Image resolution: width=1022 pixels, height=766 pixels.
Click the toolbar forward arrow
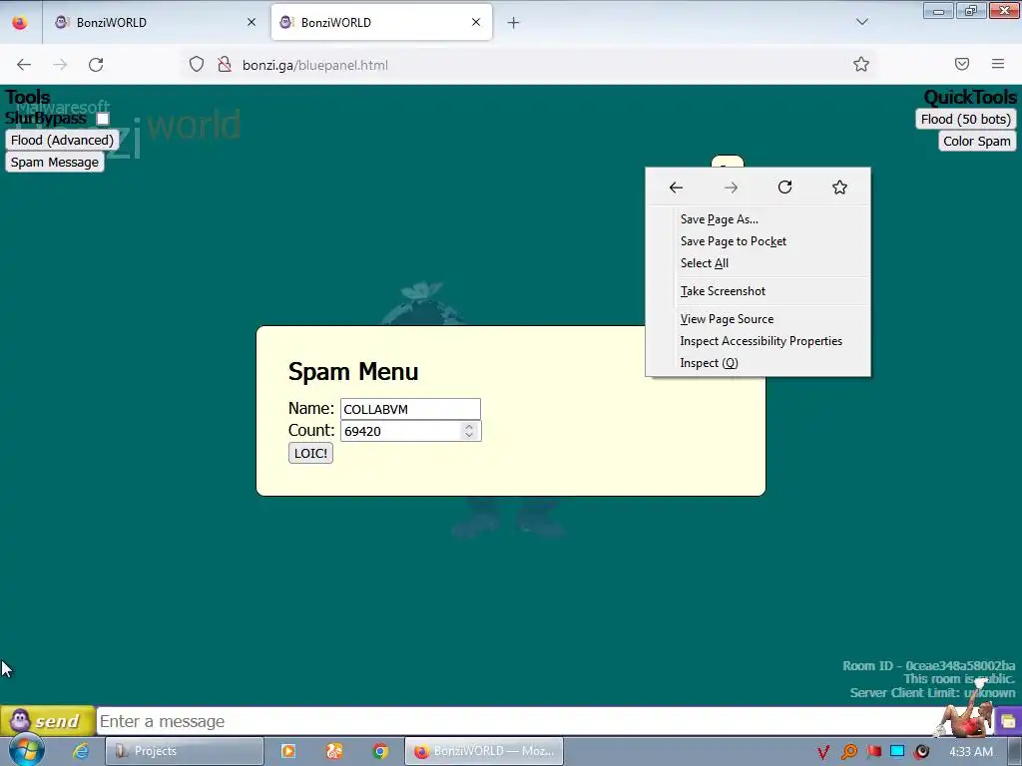(60, 65)
